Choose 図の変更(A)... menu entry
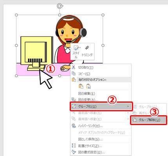The width and height of the screenshot is (168, 156). [x=101, y=100]
